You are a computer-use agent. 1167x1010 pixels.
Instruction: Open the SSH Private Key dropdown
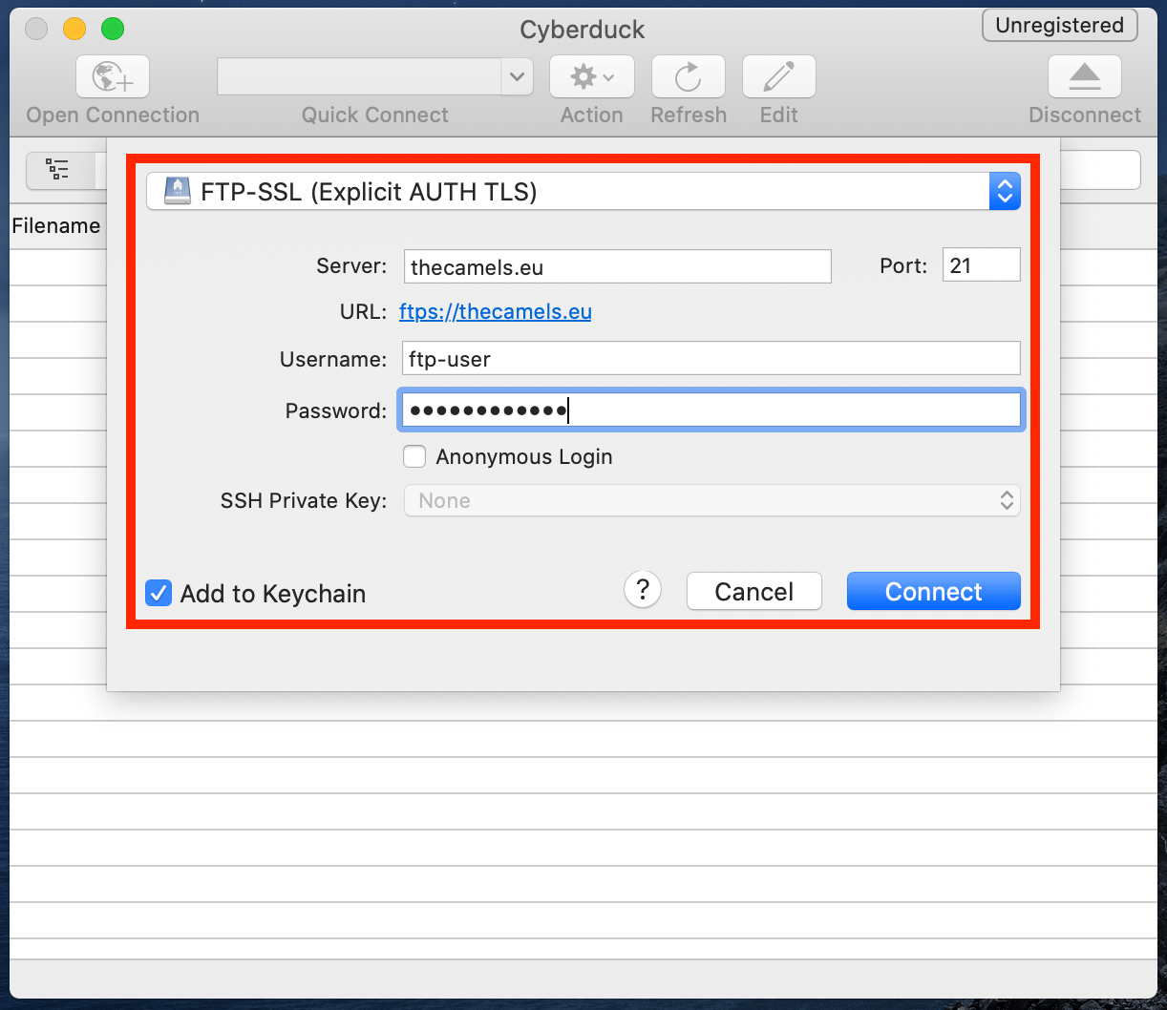712,500
